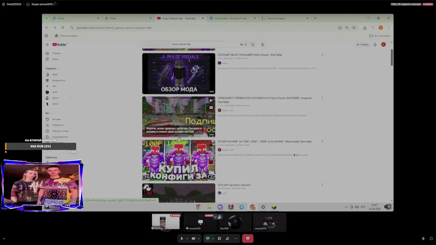Open screen share options dropdown arrow
Viewport: 436px width, 245px height.
tap(213, 239)
